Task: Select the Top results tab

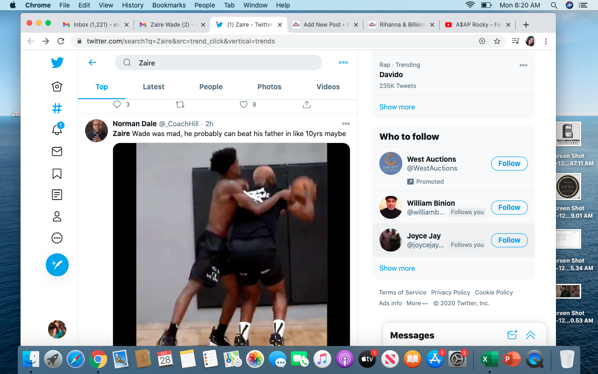Action: point(102,87)
